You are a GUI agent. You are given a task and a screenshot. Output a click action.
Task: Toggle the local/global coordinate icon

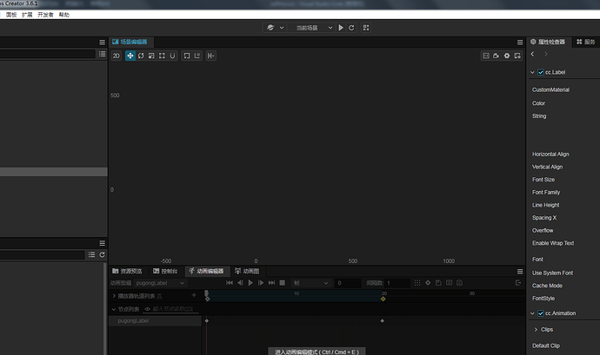click(197, 56)
